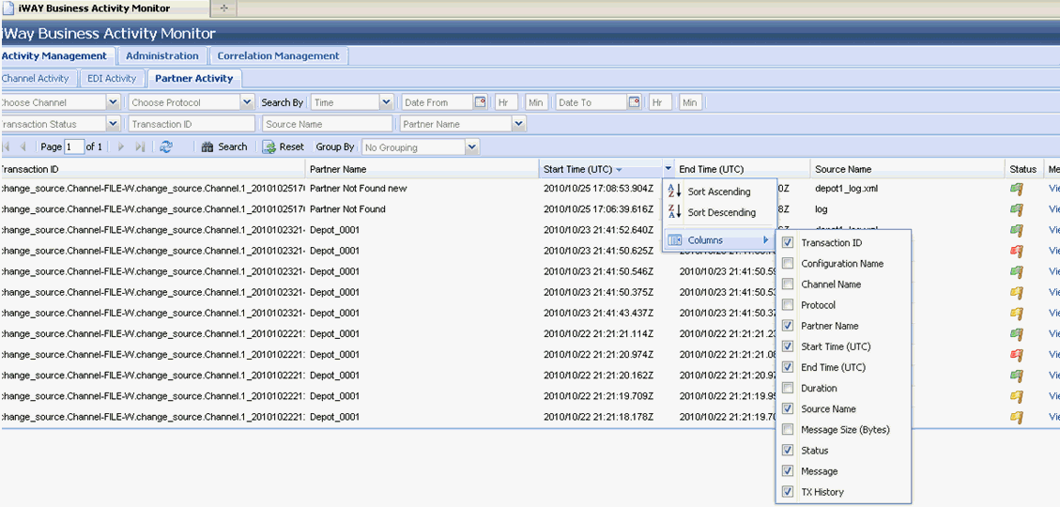
Task: Click the status flag in the 21:21:21.114Z row
Action: point(1016,334)
